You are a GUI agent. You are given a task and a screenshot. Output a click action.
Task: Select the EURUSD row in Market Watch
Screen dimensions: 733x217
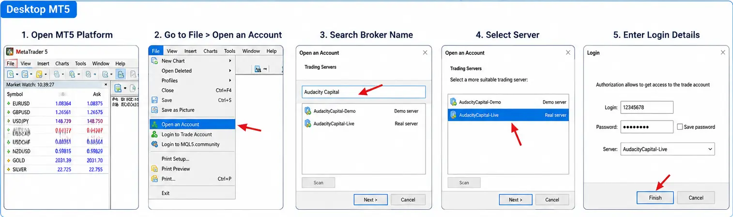coord(56,103)
